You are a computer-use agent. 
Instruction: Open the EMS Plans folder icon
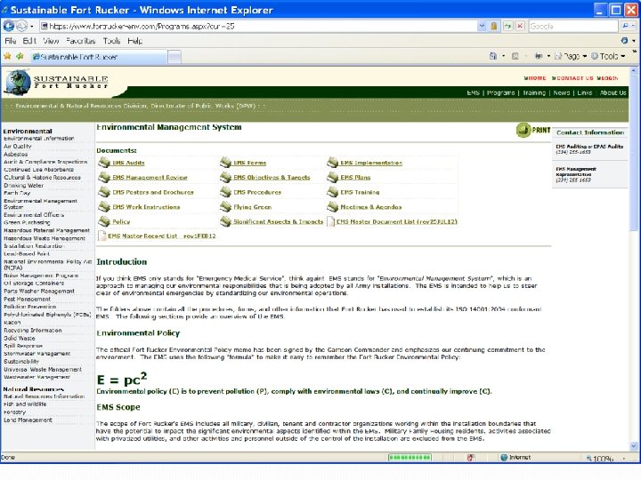(x=332, y=177)
